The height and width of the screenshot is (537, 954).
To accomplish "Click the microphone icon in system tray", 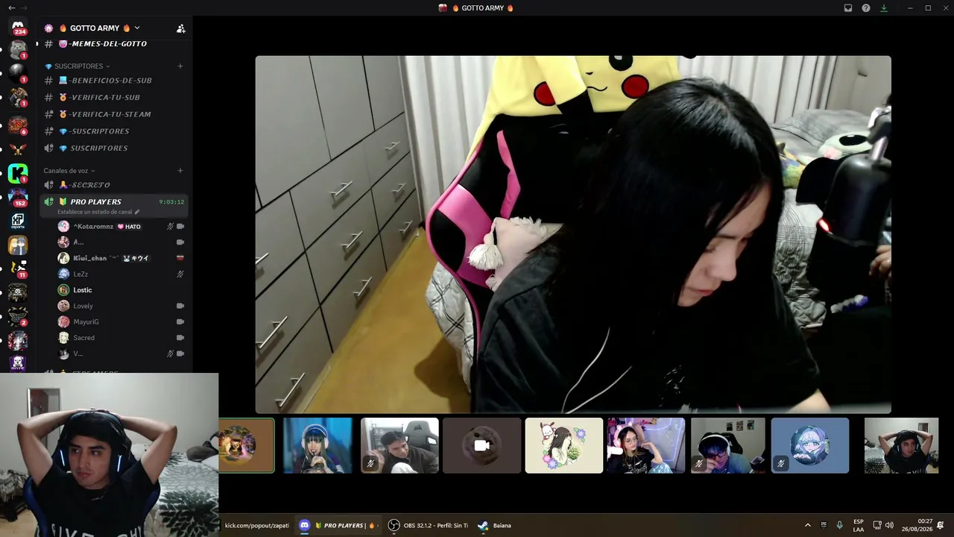I will tap(839, 526).
